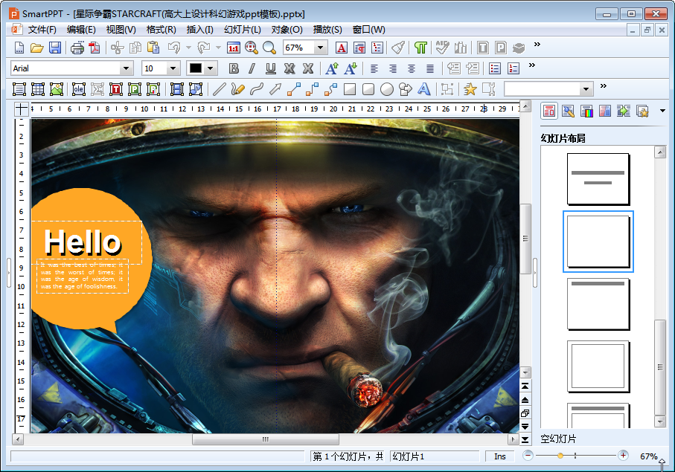Toggle italic formatting
The width and height of the screenshot is (675, 472).
[x=252, y=68]
